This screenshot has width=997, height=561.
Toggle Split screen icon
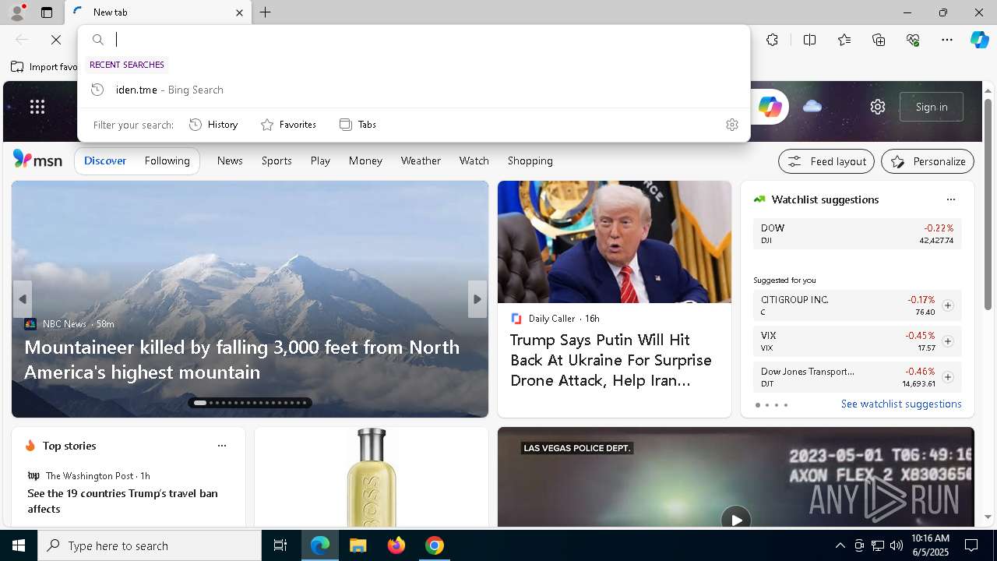[x=809, y=40]
